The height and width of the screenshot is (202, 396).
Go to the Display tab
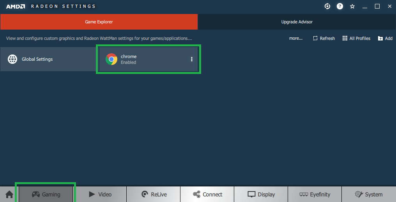261,195
